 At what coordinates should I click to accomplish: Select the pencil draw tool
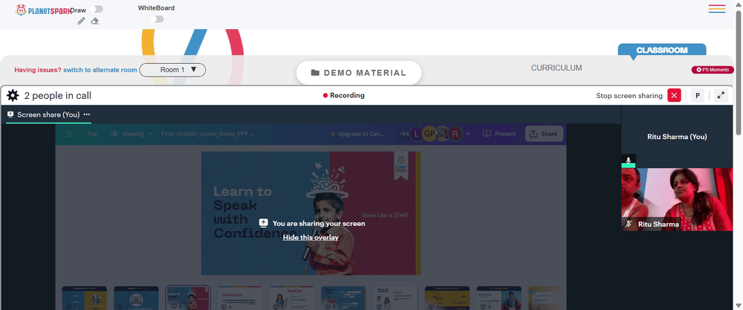[81, 21]
